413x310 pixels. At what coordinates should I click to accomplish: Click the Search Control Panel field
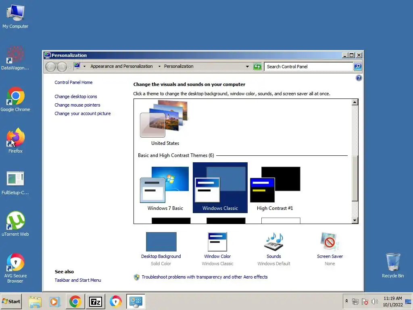click(x=309, y=67)
